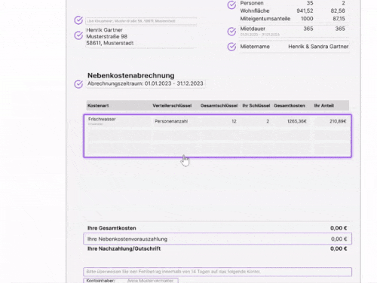Click the Personen total value 35

[x=310, y=3]
